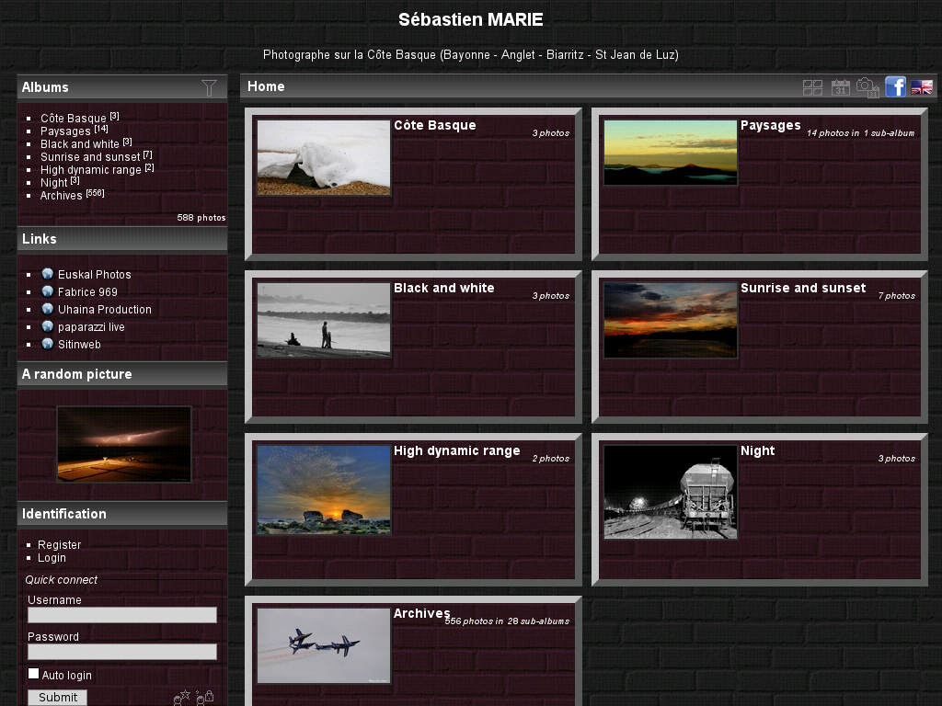Open the Paysages album in the sidebar

click(65, 131)
